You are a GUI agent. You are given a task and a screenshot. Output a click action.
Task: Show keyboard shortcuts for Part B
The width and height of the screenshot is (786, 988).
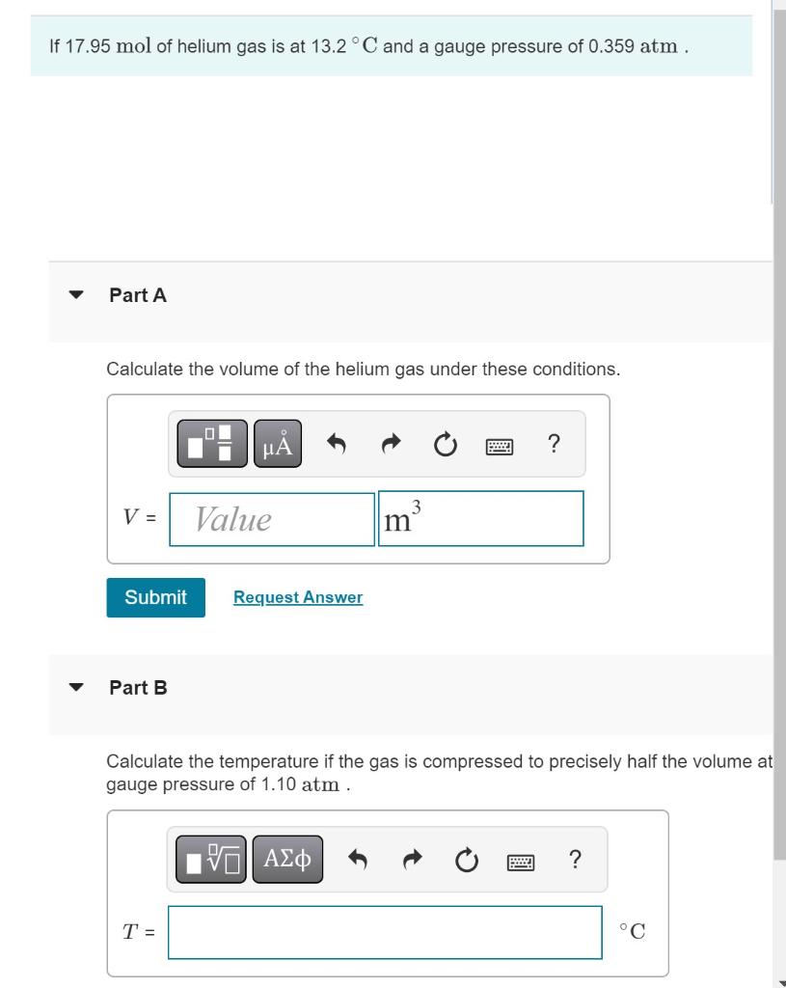click(521, 862)
